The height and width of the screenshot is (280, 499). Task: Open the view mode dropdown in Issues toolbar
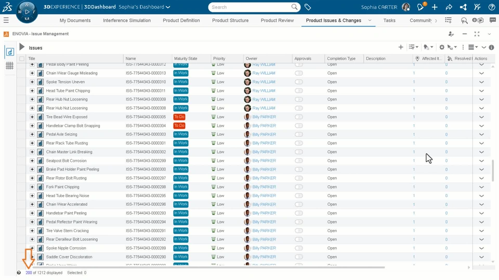(473, 47)
